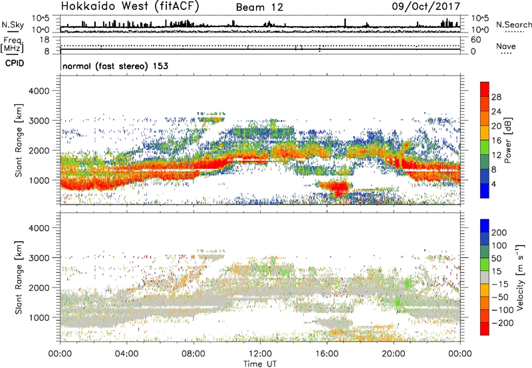
Task: Click power colorbar tick '28'
Action: pos(496,97)
